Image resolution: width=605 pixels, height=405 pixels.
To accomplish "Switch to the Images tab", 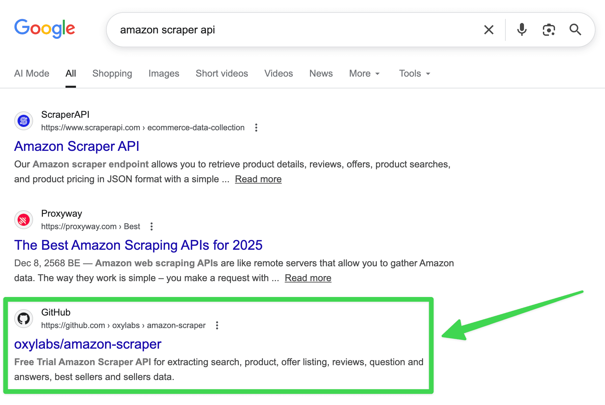I will coord(163,73).
